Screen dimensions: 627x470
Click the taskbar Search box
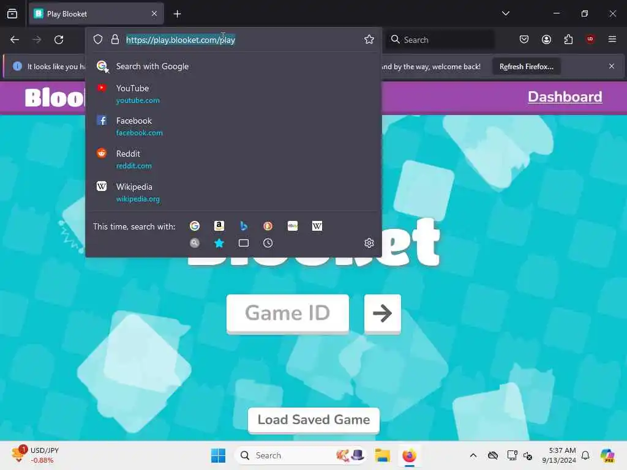(x=301, y=455)
